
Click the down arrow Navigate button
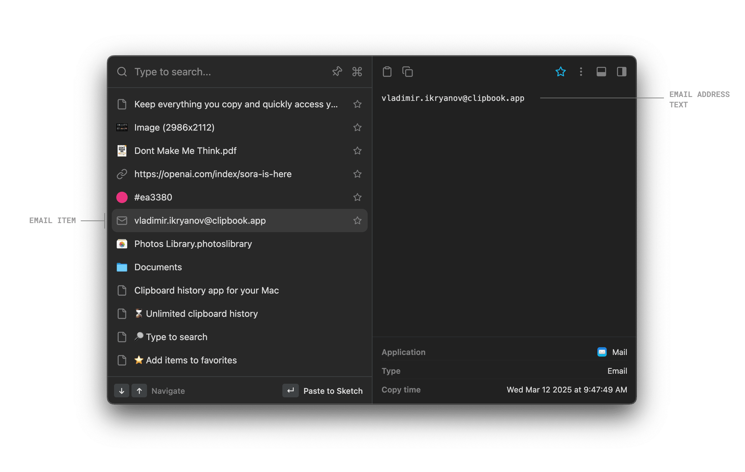coord(121,391)
